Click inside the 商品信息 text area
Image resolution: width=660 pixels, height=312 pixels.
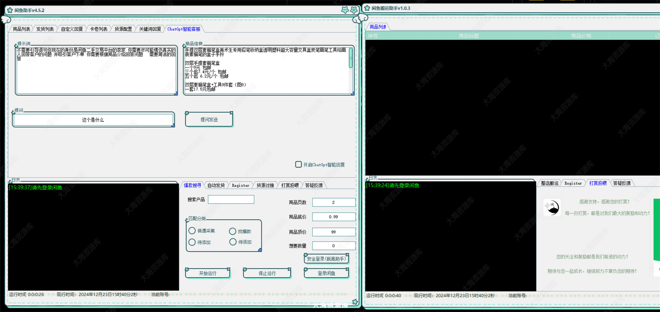tap(267, 70)
